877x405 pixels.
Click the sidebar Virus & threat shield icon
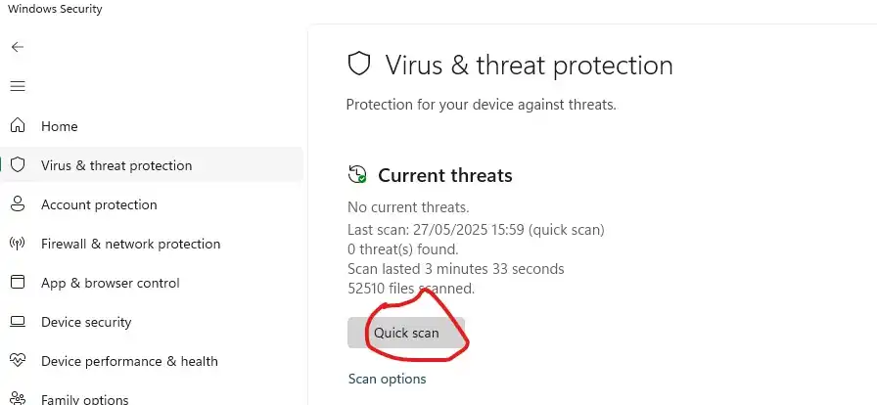tap(18, 165)
